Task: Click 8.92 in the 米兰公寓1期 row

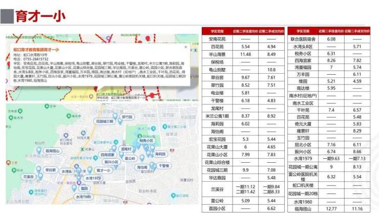Action: [x=271, y=116]
